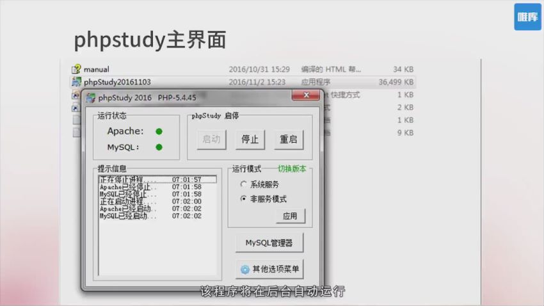Select the phpStudy20161103 file name
Image resolution: width=544 pixels, height=306 pixels.
(117, 82)
